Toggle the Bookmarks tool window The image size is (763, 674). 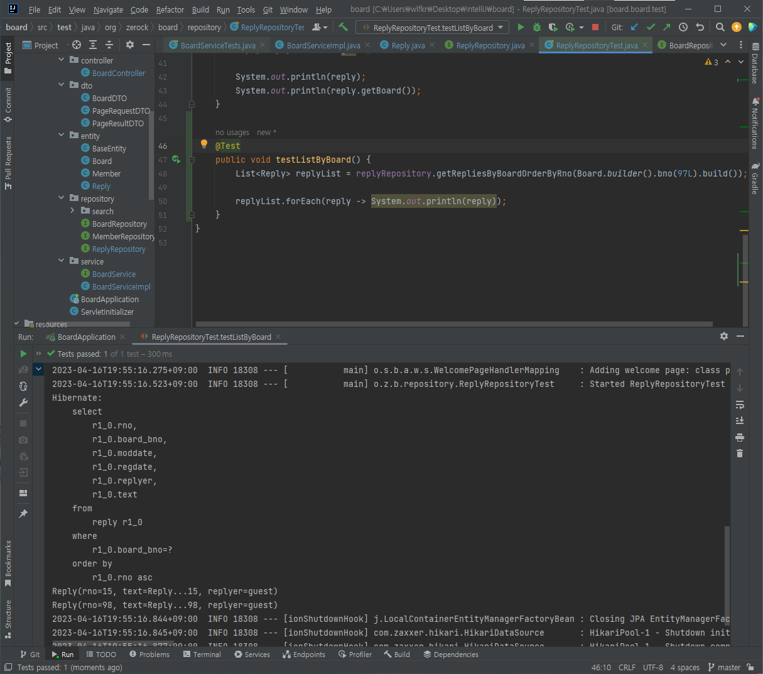click(x=8, y=563)
